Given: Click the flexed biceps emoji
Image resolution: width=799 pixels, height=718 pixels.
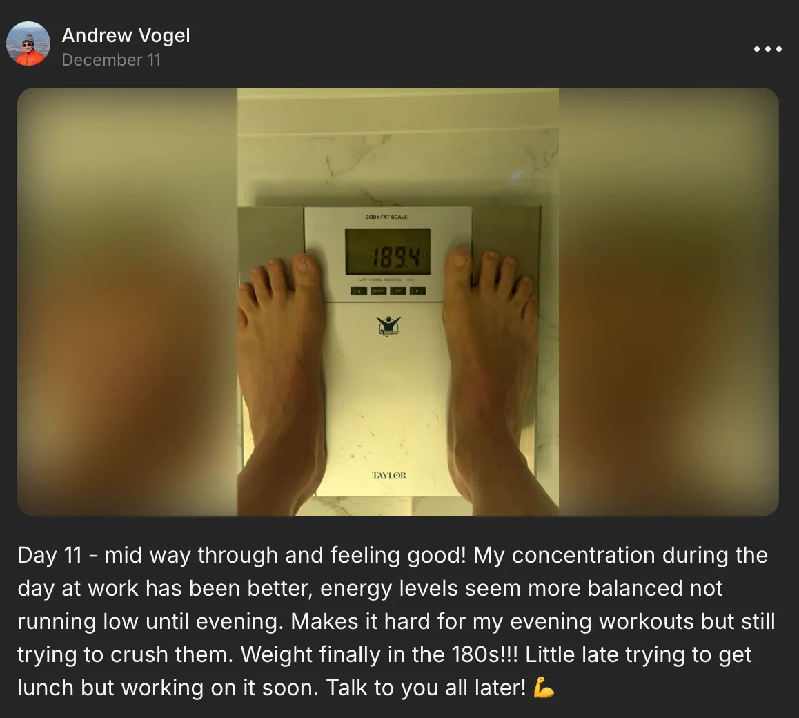Looking at the screenshot, I should (543, 688).
